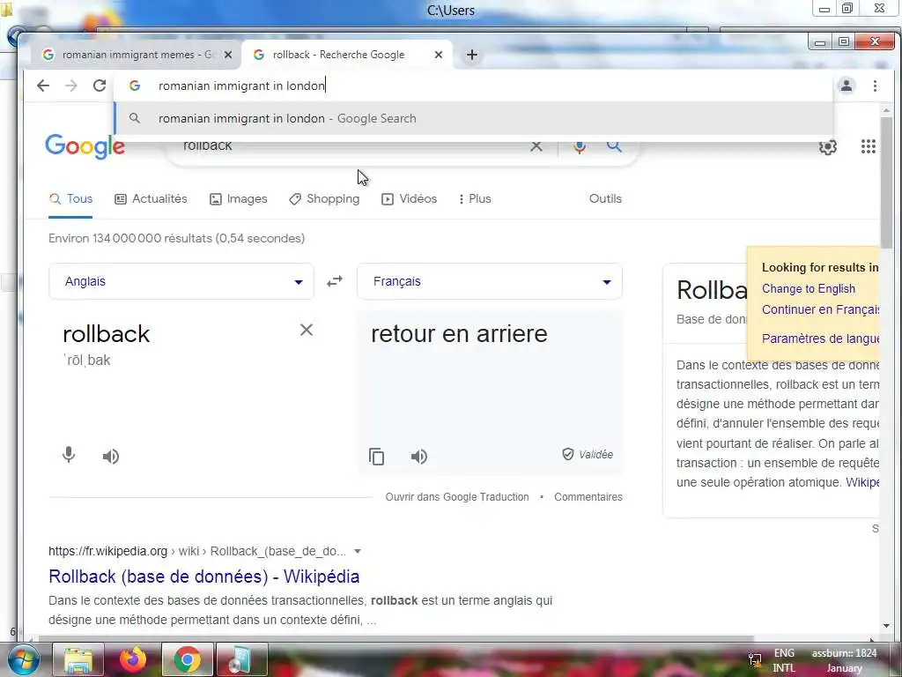Select the Tous results tab
The width and height of the screenshot is (902, 677).
(x=70, y=198)
